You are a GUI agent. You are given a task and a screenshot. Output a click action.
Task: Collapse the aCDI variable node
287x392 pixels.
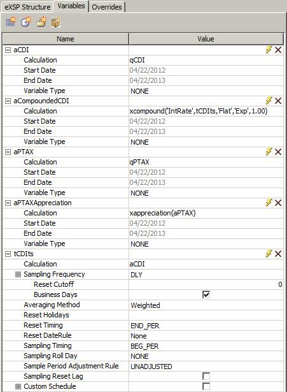8,50
